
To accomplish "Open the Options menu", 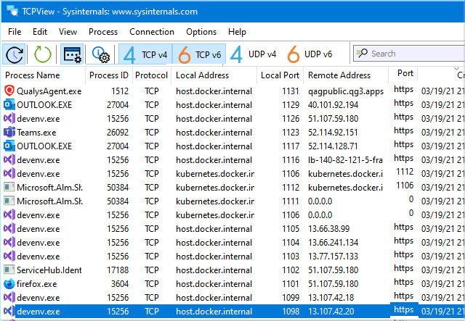I will point(201,32).
